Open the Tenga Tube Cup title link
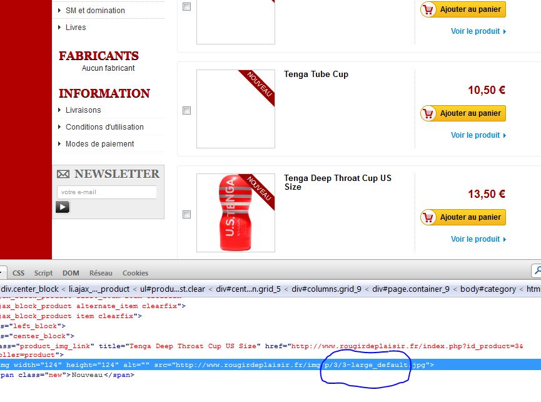Image resolution: width=541 pixels, height=402 pixels. [316, 75]
